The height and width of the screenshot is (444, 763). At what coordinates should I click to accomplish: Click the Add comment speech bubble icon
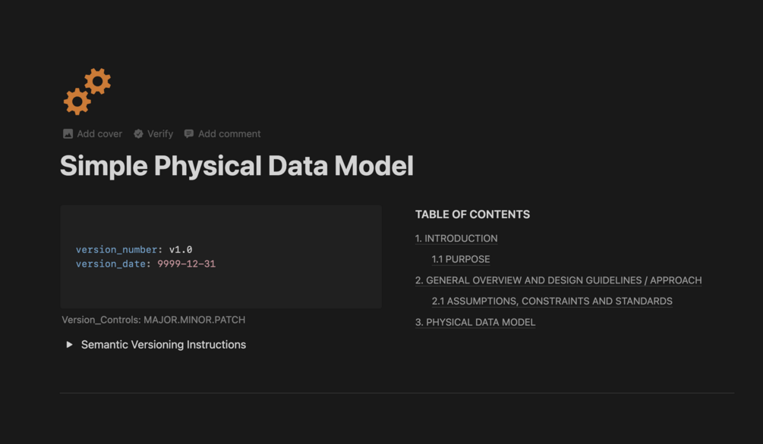click(189, 133)
